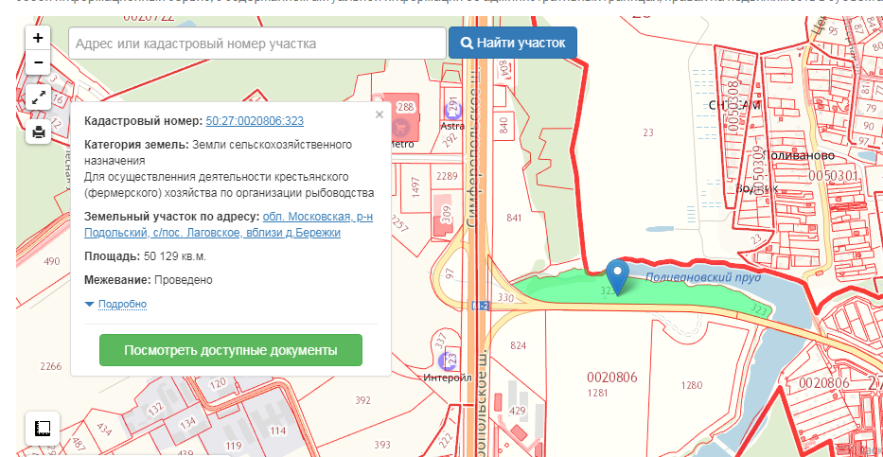Click the blue location pin marker
Viewport: 883px width, 457px height.
click(618, 275)
